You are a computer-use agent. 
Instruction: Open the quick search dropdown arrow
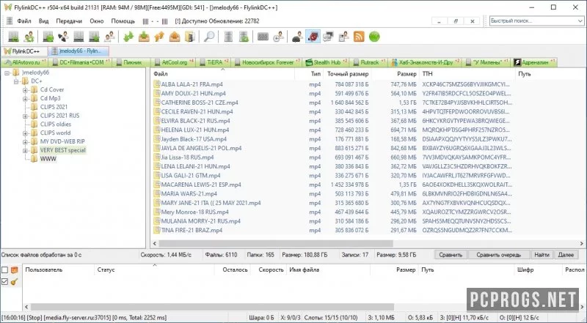pyautogui.click(x=580, y=21)
